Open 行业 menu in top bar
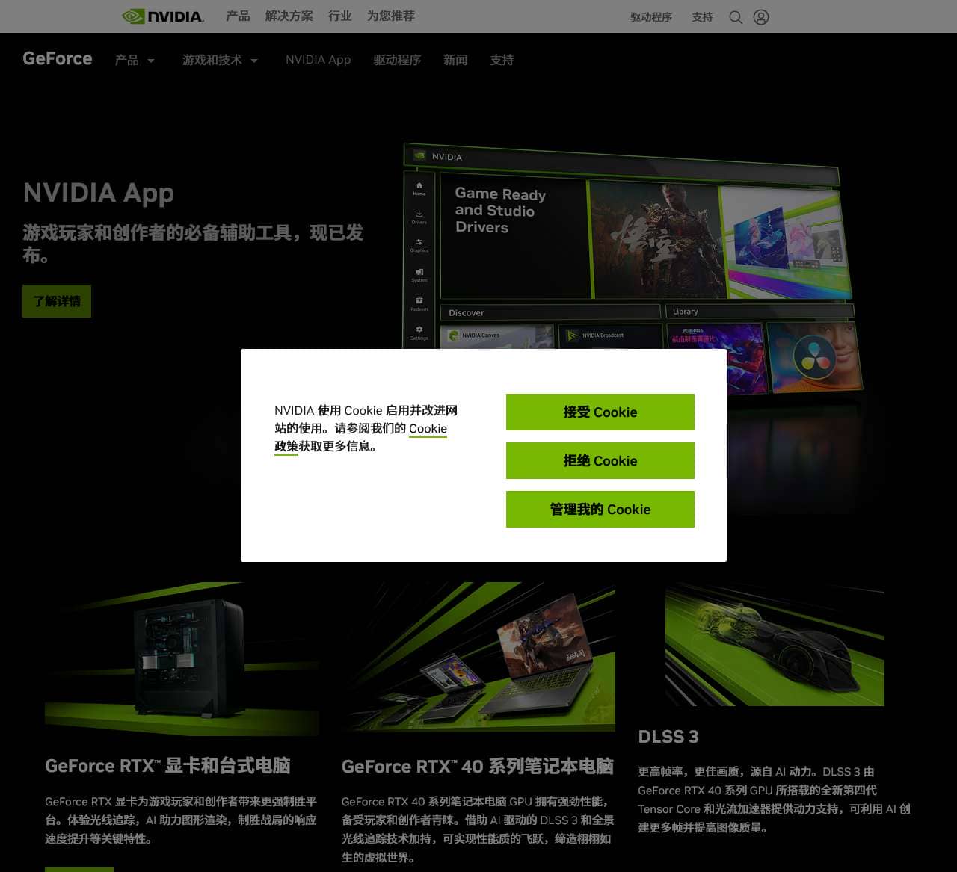957x872 pixels. 339,16
